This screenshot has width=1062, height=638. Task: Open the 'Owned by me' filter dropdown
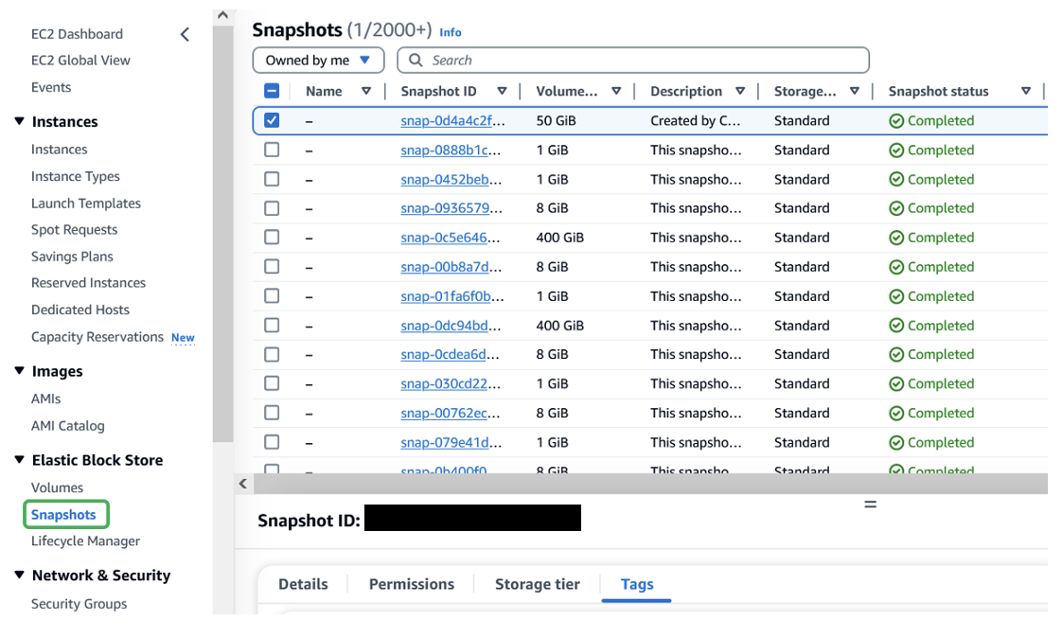(x=318, y=60)
